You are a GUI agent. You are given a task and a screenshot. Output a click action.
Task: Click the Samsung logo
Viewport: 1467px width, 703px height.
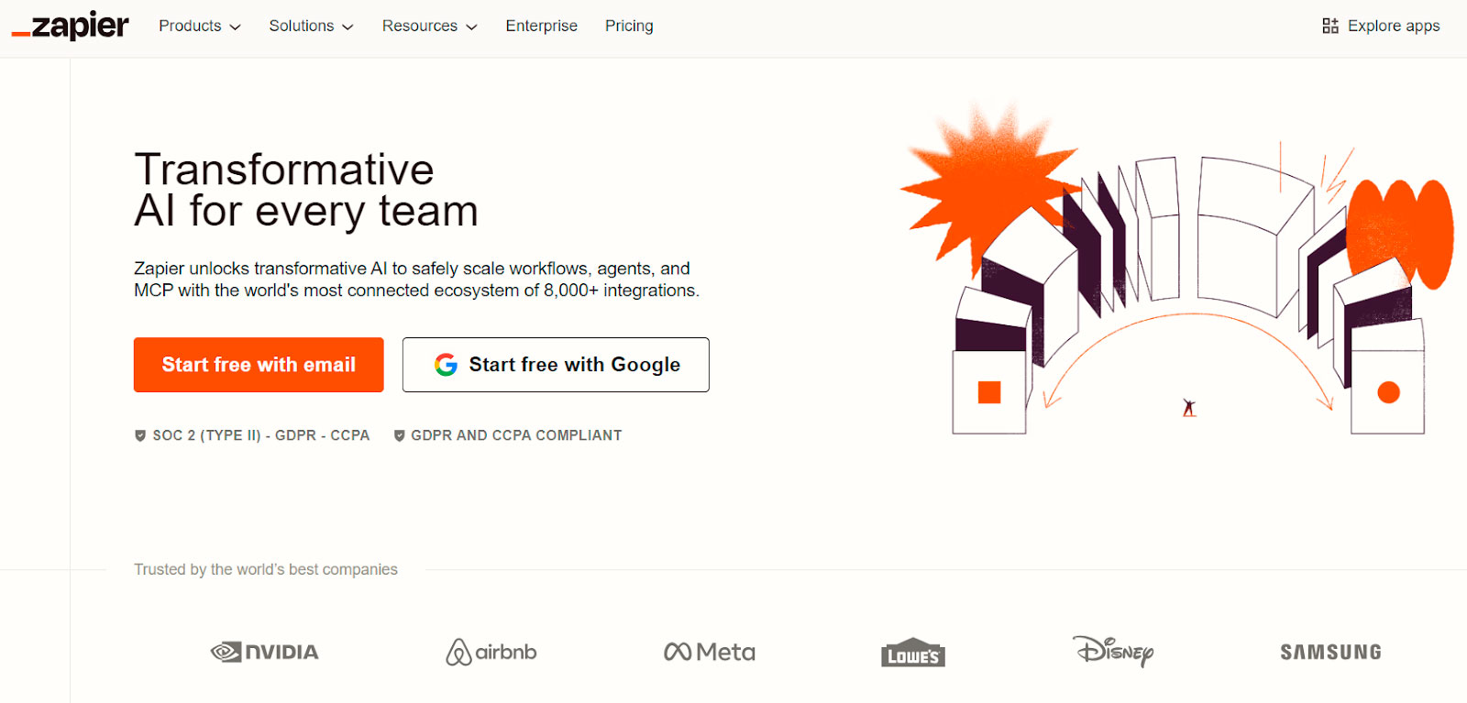pos(1330,652)
